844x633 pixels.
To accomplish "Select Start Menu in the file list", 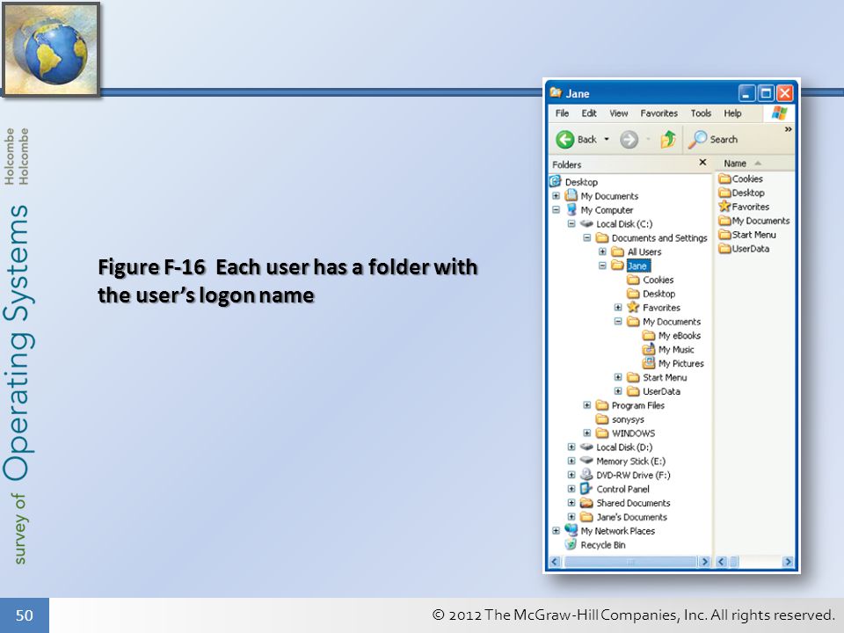I will coord(753,235).
